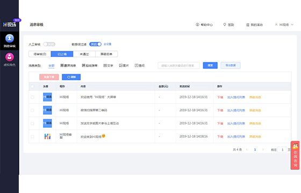The image size is (301, 193).
Task: Click 下墙 for 微信扫描屏幕二维码 row
Action: tap(220, 110)
